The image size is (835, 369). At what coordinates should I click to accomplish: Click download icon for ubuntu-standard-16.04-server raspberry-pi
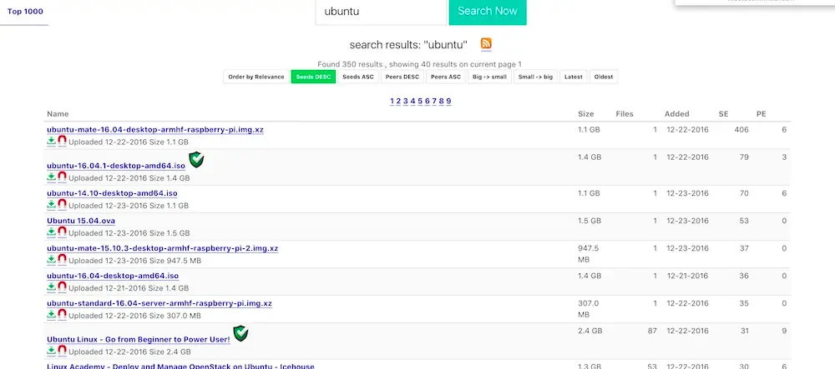[x=51, y=315]
